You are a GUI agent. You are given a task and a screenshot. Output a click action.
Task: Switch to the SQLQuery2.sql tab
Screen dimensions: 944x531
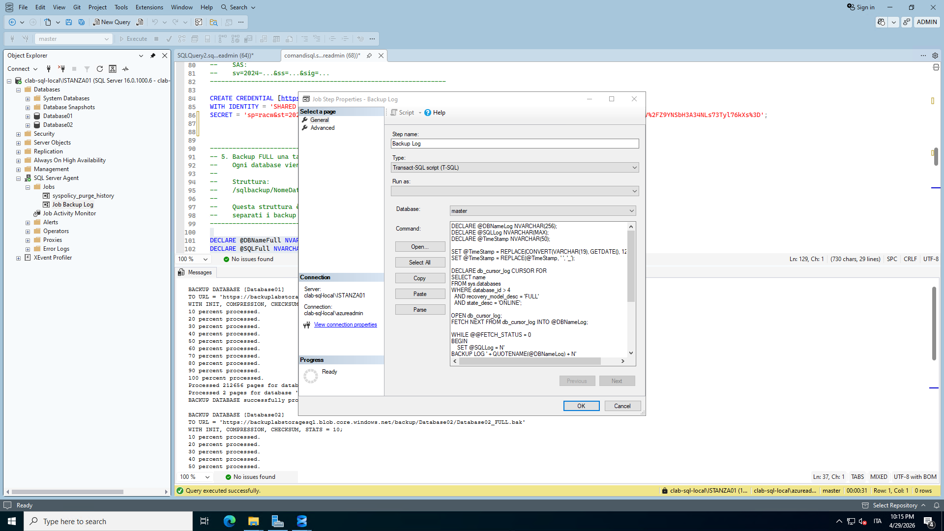click(x=215, y=56)
